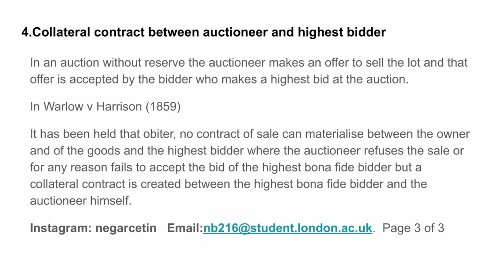
Task: Open the nb216@student.london.ac.uk email link
Action: (x=287, y=229)
